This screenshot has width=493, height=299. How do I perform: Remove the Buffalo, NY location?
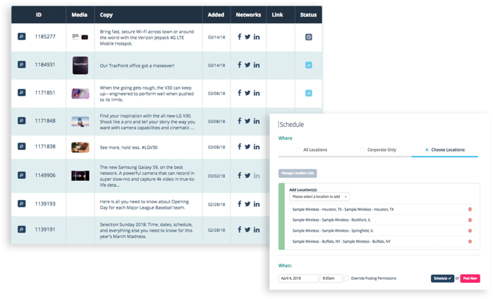(x=470, y=242)
